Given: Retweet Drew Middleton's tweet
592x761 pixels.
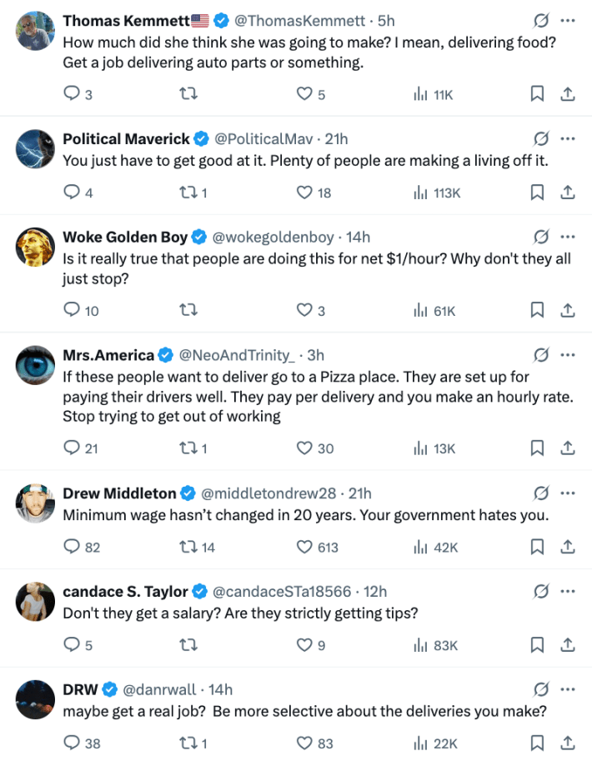Looking at the screenshot, I should pyautogui.click(x=188, y=547).
